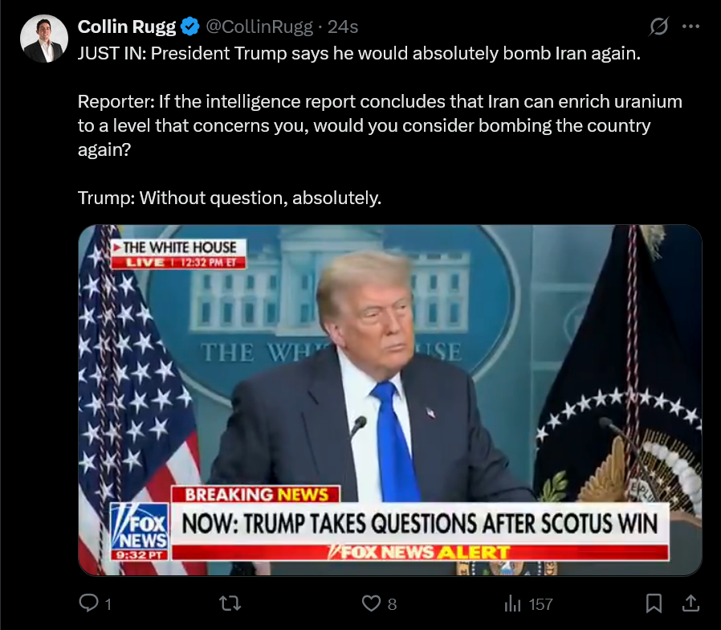This screenshot has height=630, width=721.
Task: Open the 24s timestamp permalink
Action: click(343, 27)
